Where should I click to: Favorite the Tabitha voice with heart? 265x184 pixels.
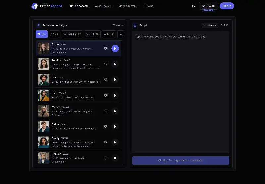(106, 64)
